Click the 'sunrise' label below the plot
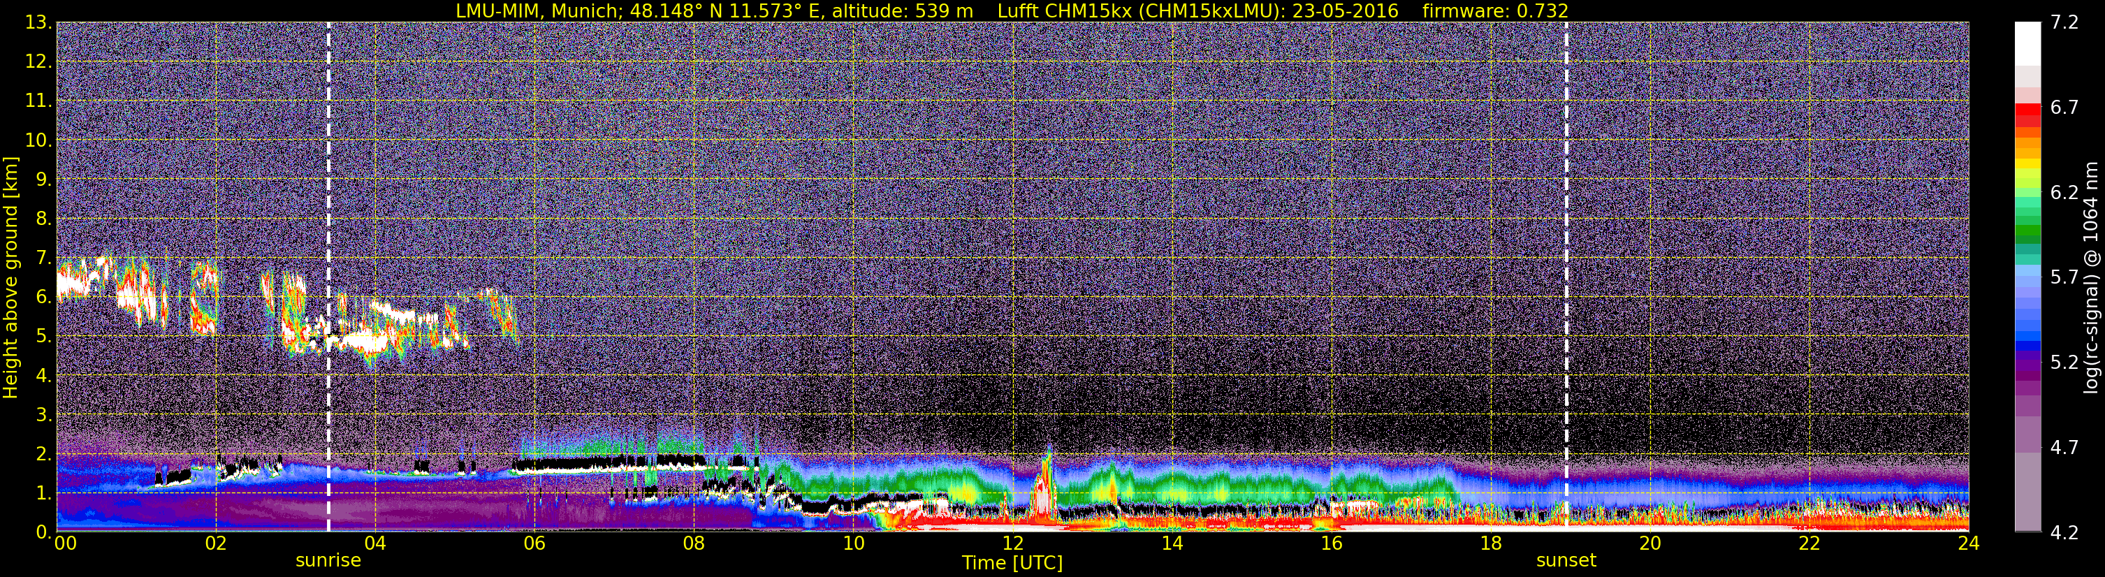The height and width of the screenshot is (577, 2105). click(328, 561)
